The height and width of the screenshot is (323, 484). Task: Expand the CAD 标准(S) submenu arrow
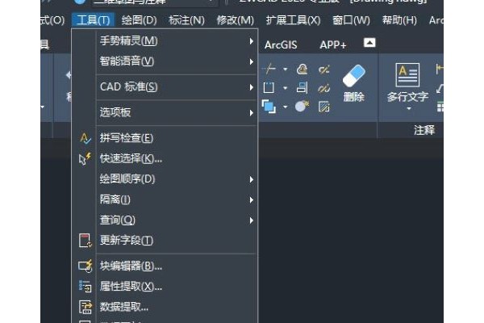coord(252,87)
